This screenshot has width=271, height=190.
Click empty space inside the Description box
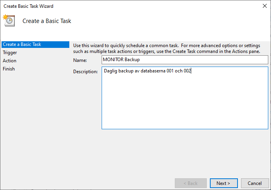(185, 105)
